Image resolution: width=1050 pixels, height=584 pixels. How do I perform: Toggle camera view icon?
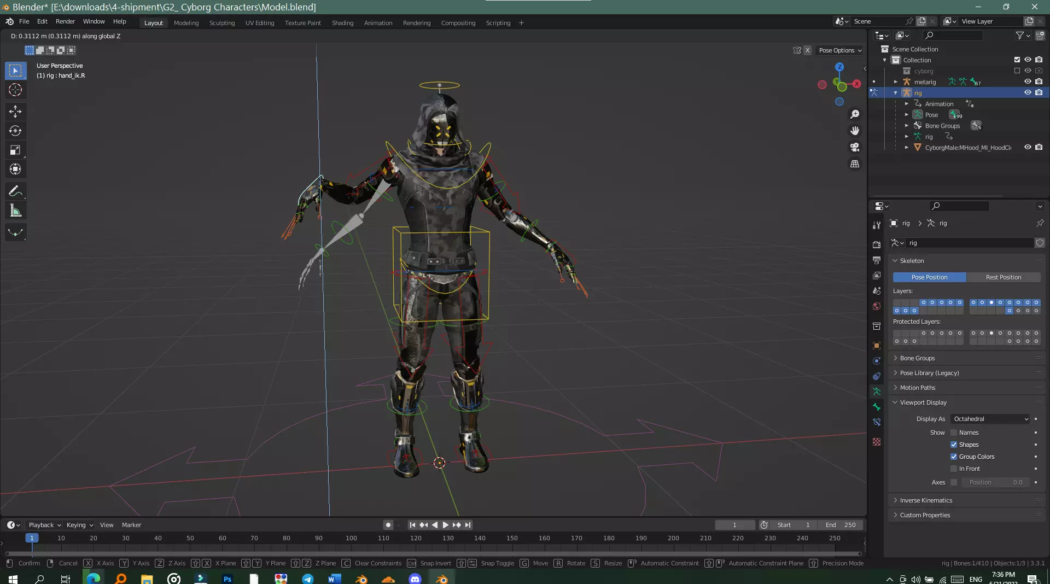tap(855, 147)
